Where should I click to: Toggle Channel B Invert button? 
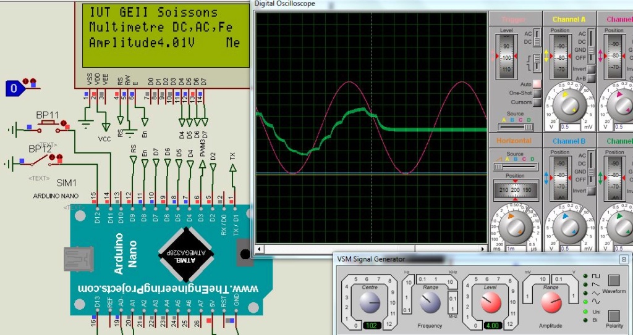(591, 191)
